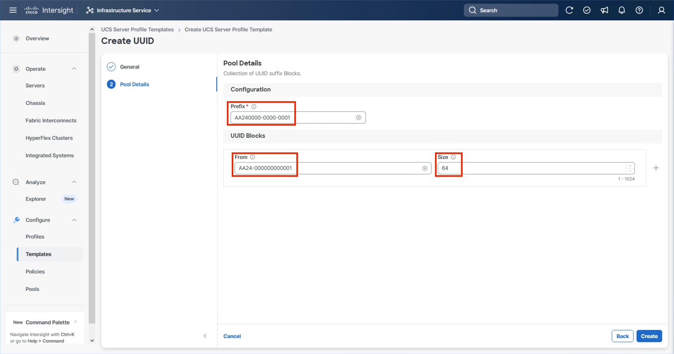Open the requests checkmark icon
674x354 pixels.
coord(587,10)
